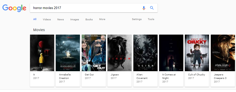The height and width of the screenshot is (92, 236).
Task: Open the Alien: Covenant title link
Action: coord(142,76)
